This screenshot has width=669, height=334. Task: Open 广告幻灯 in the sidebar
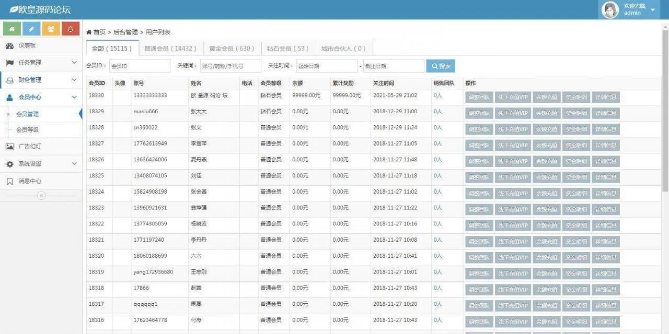(x=29, y=147)
